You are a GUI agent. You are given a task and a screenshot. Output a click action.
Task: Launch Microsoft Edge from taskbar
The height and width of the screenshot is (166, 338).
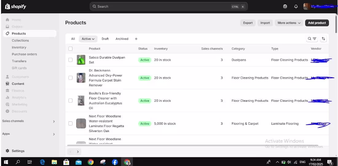point(42,162)
